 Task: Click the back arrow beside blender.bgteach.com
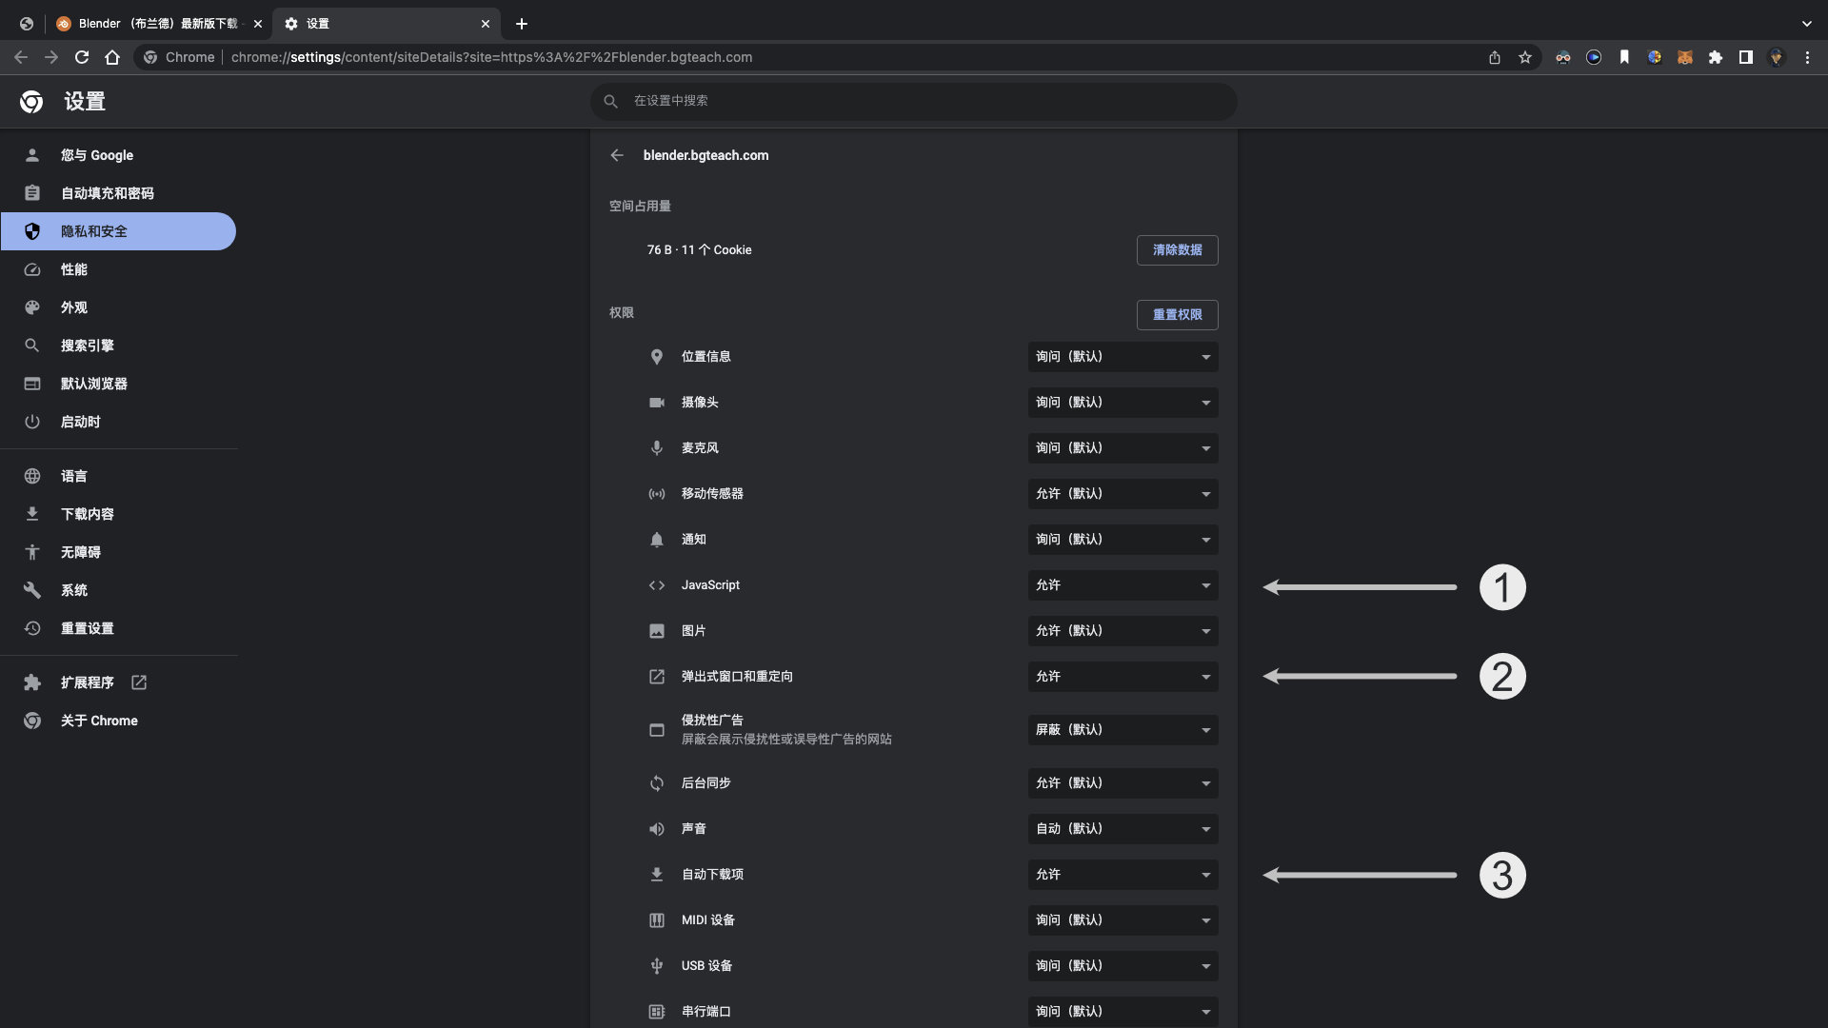(x=617, y=155)
